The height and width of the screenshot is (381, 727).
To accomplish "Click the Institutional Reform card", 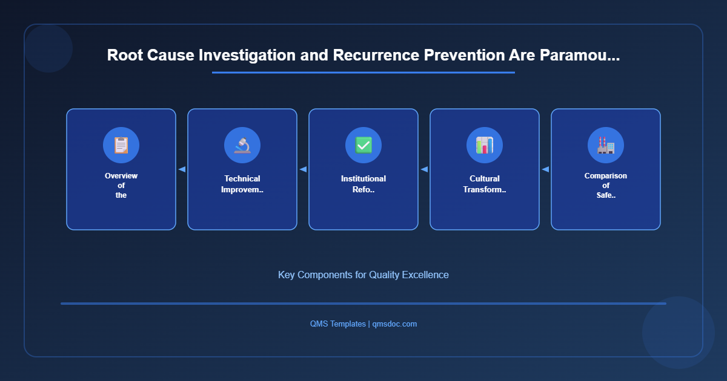I will point(363,169).
